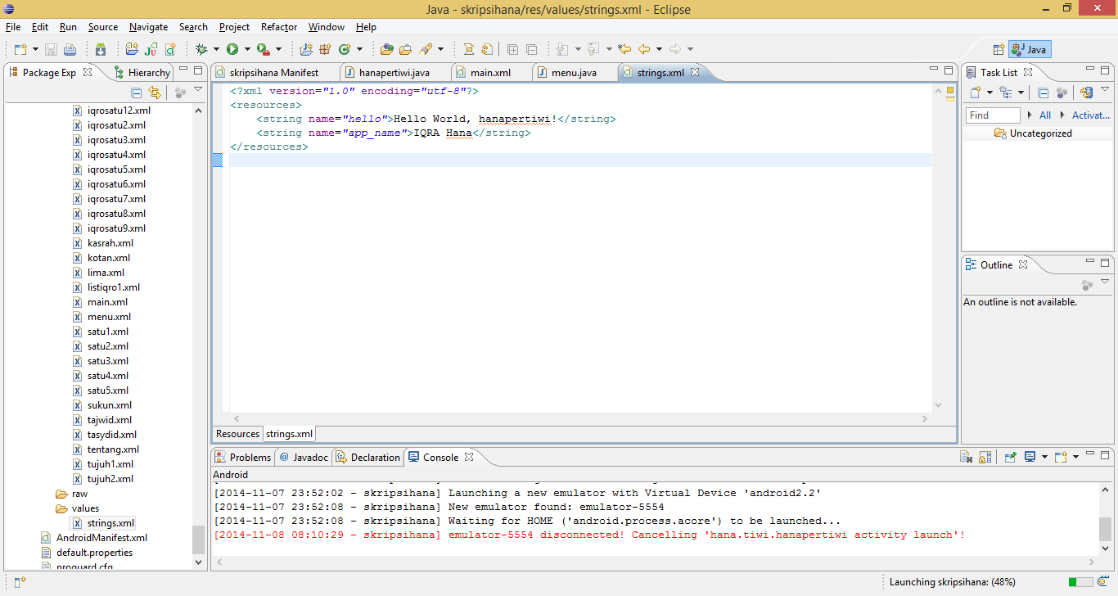This screenshot has width=1118, height=596.
Task: Toggle the Java perspective button
Action: [1029, 49]
